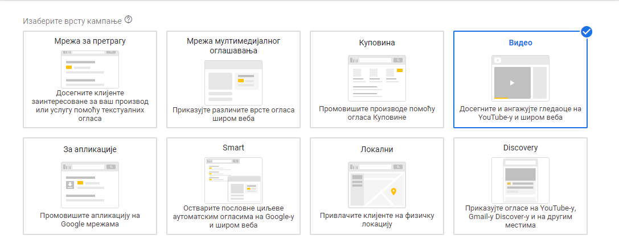This screenshot has width=619, height=248.
Task: Click the selected Видео campaign card
Action: [520, 79]
